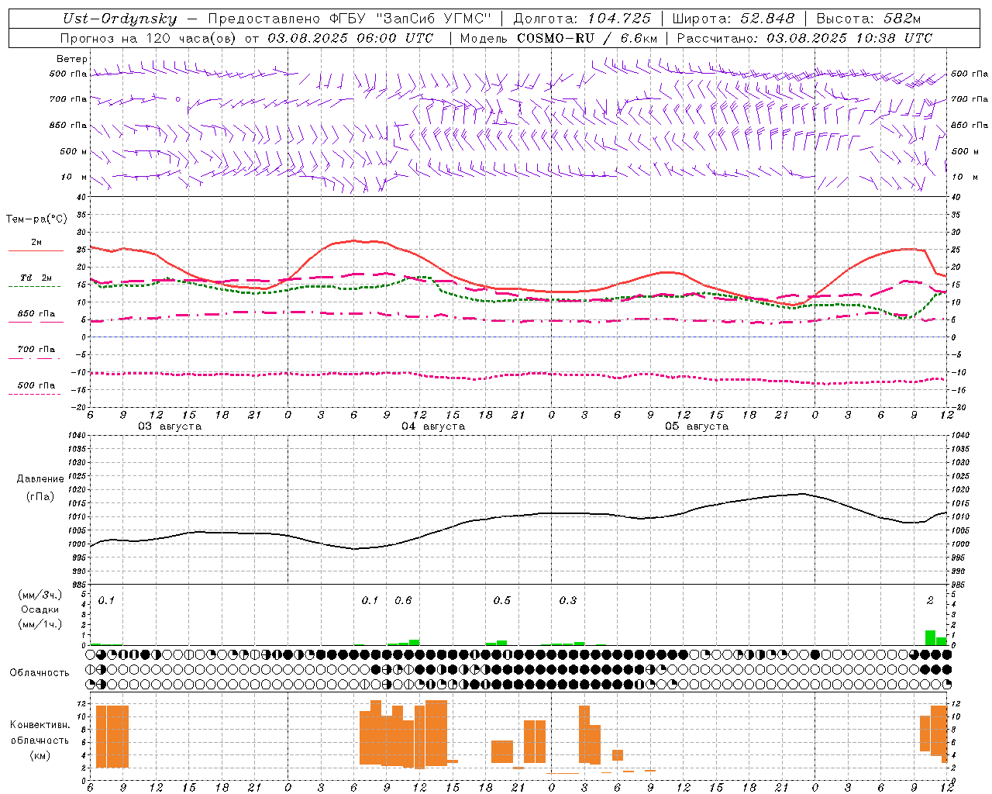Click the Облачность row label

(40, 672)
